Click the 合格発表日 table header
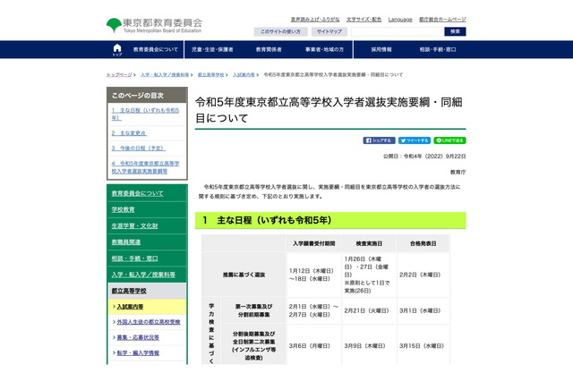 423,243
